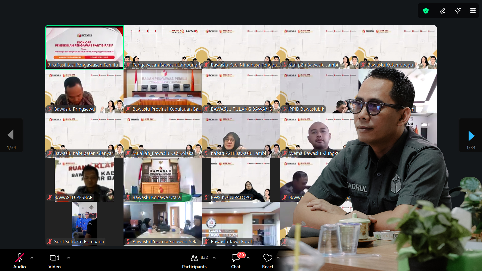Click the name label 'Bawaslu Pringsewu'
This screenshot has width=482, height=271.
[75, 109]
